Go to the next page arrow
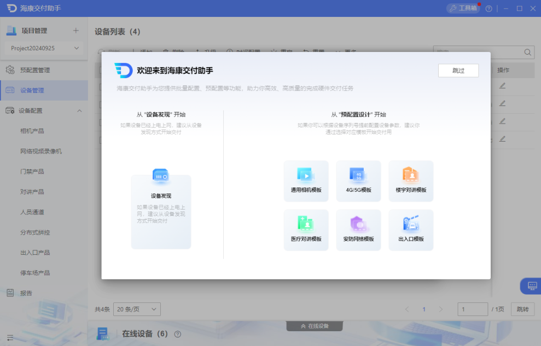The width and height of the screenshot is (541, 346). (x=440, y=309)
